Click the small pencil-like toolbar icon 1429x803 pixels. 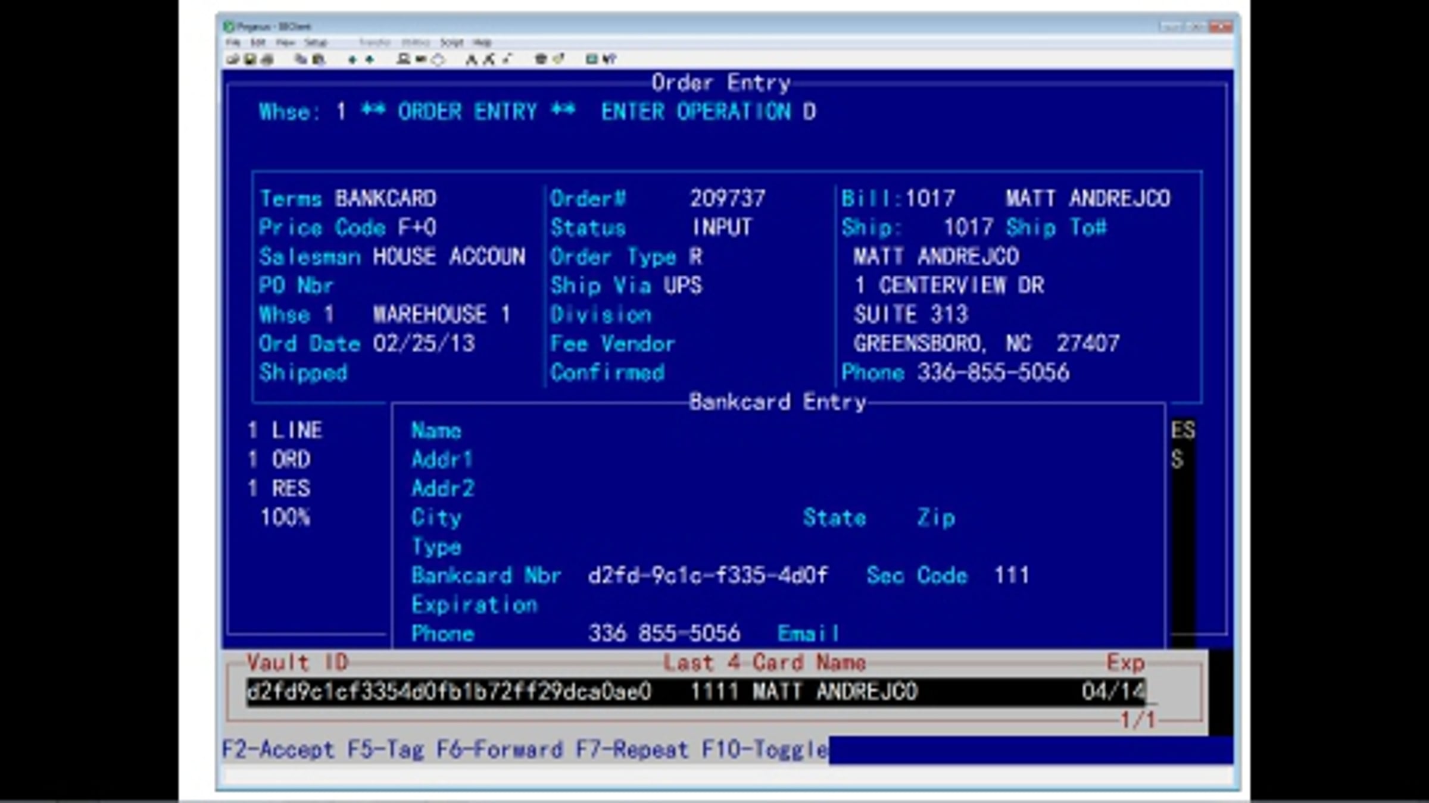coord(506,58)
